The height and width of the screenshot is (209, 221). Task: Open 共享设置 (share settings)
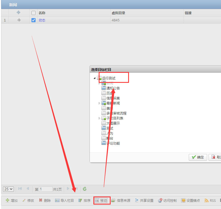tap(144, 200)
